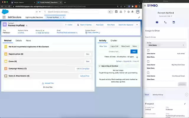The height and width of the screenshot is (118, 189).
Task: Click Upload Files link with arrow
Action: click(x=48, y=83)
